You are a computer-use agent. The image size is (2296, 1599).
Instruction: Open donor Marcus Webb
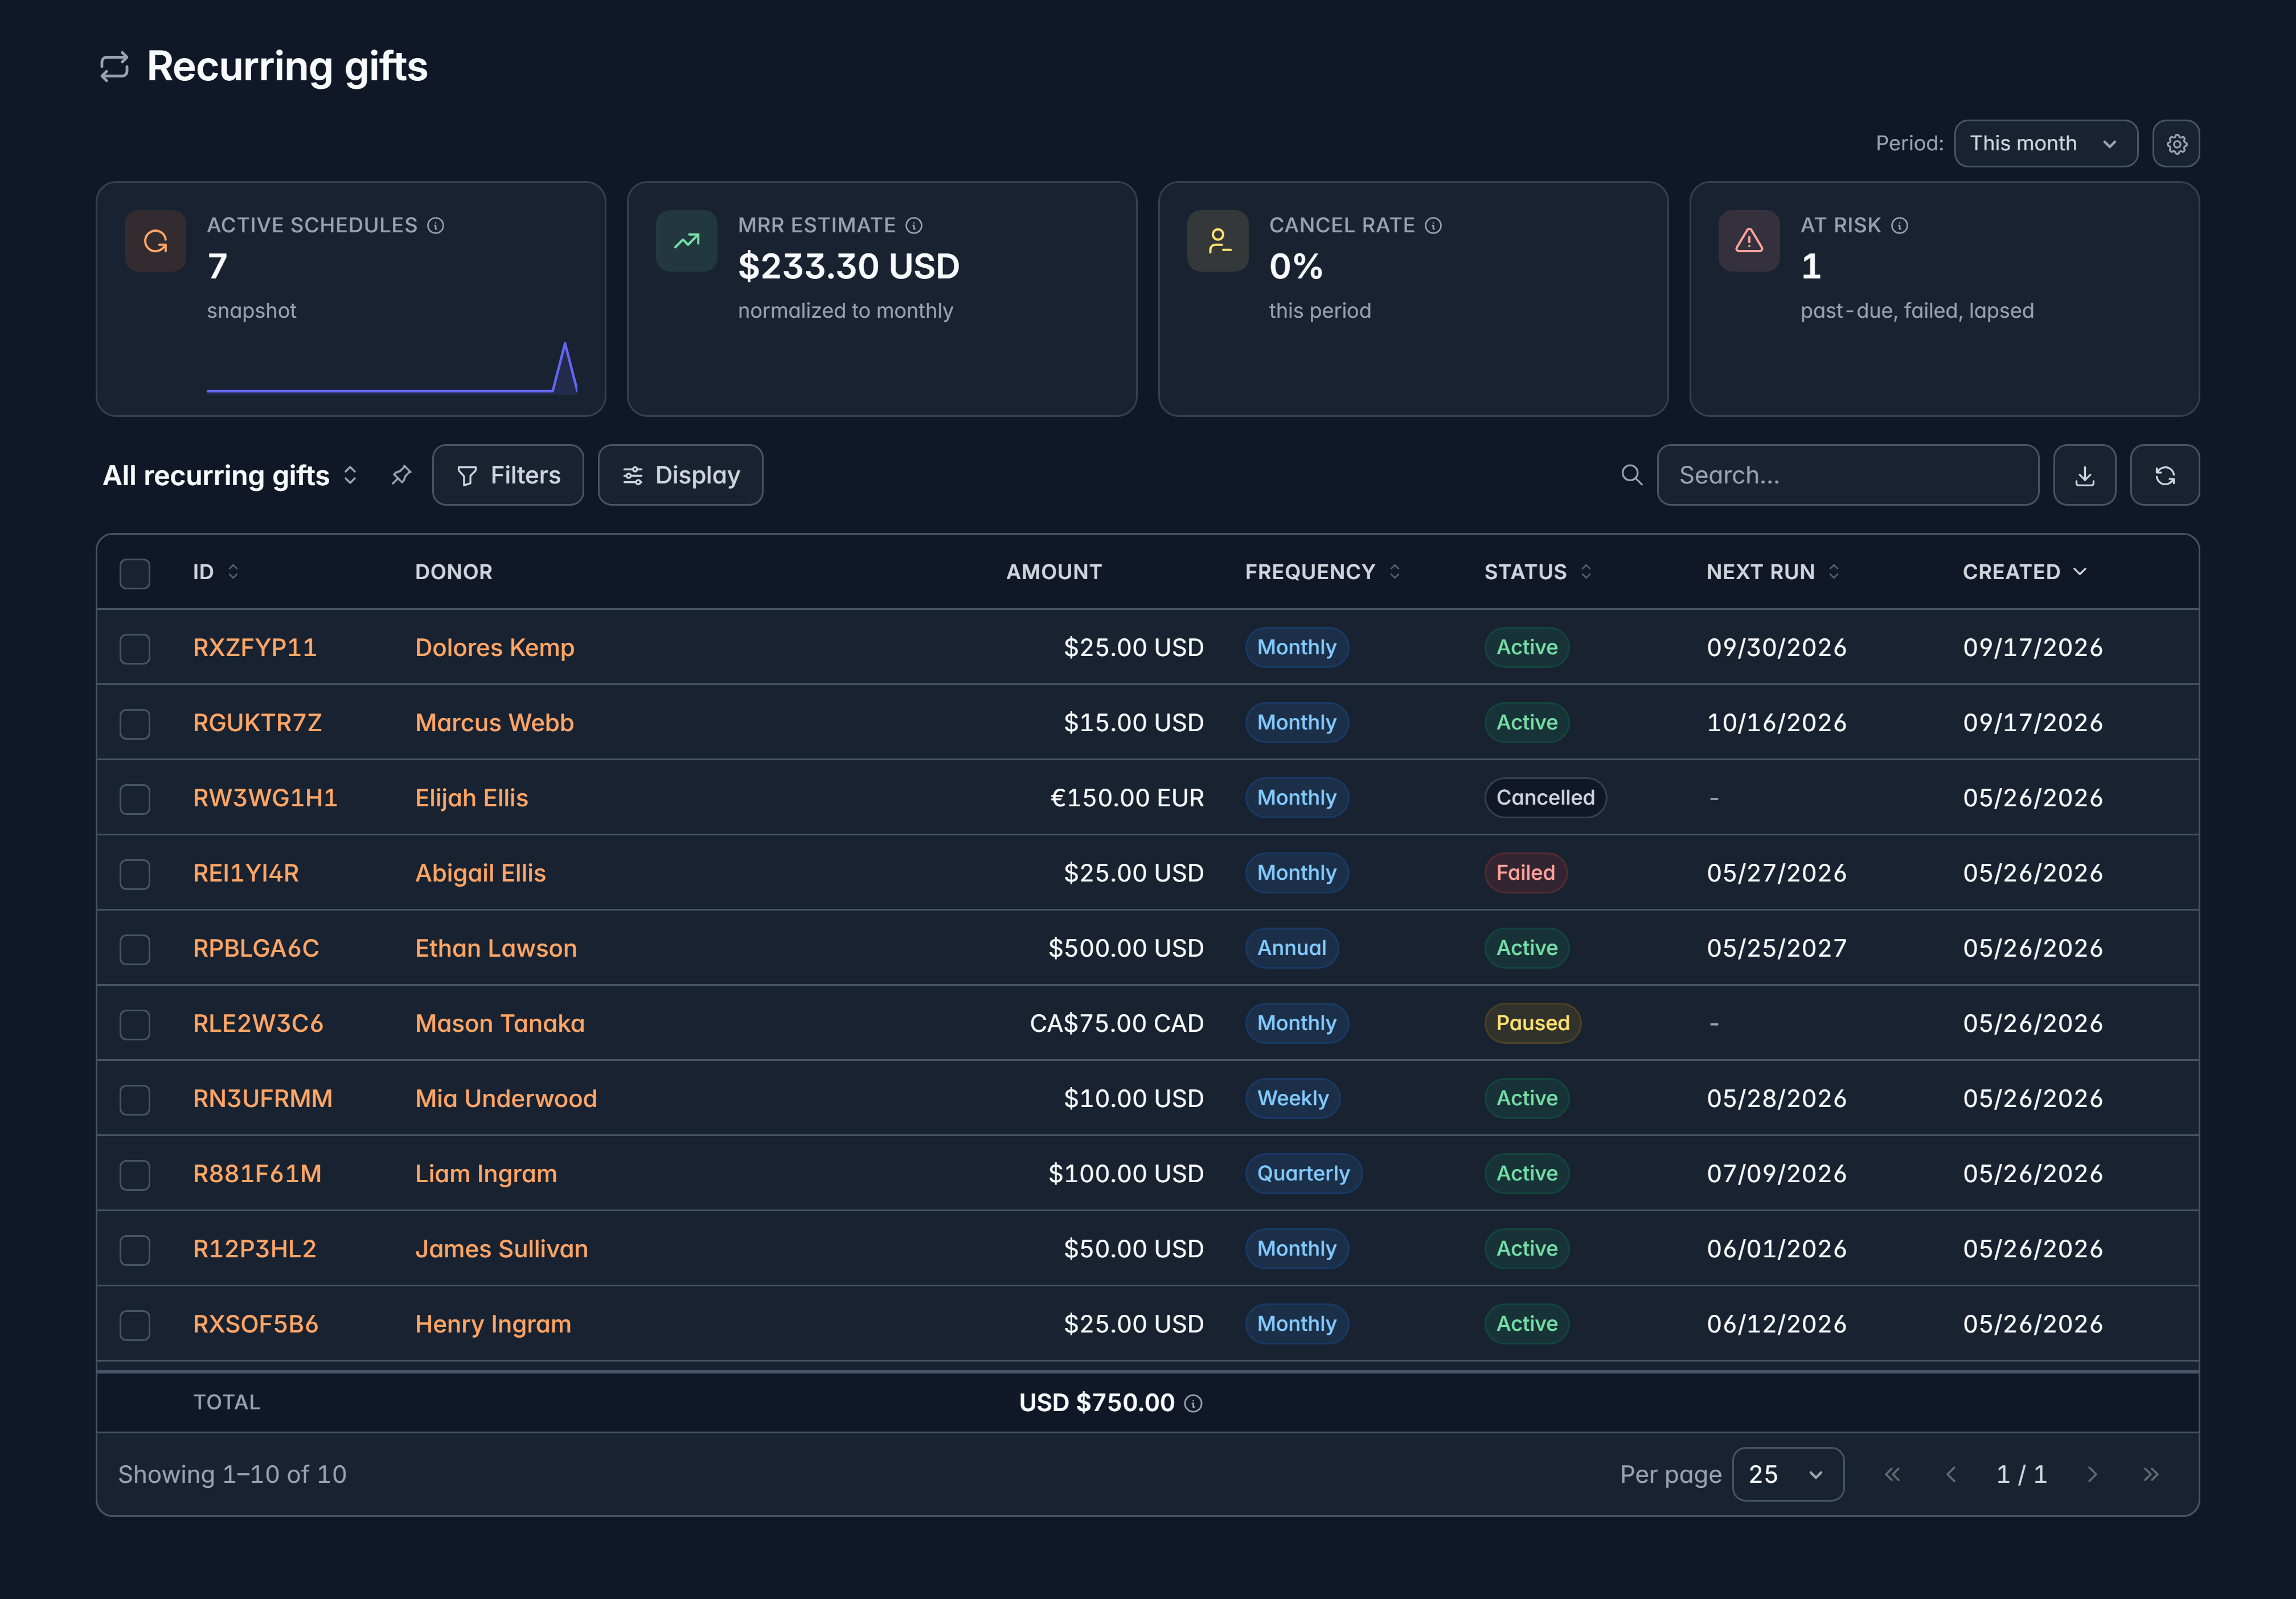(x=494, y=723)
